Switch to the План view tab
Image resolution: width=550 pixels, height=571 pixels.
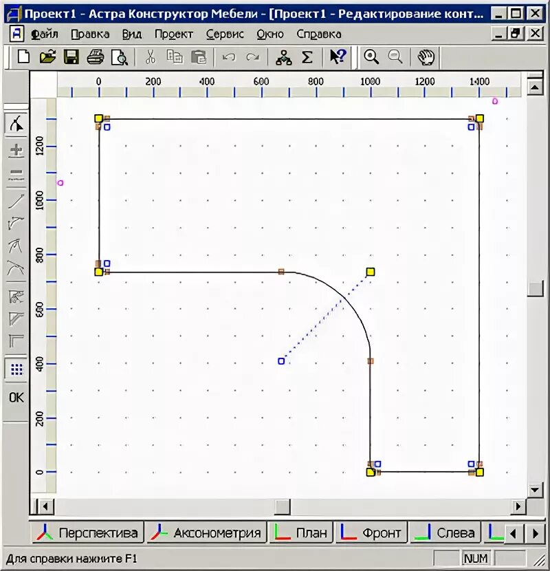click(x=301, y=533)
